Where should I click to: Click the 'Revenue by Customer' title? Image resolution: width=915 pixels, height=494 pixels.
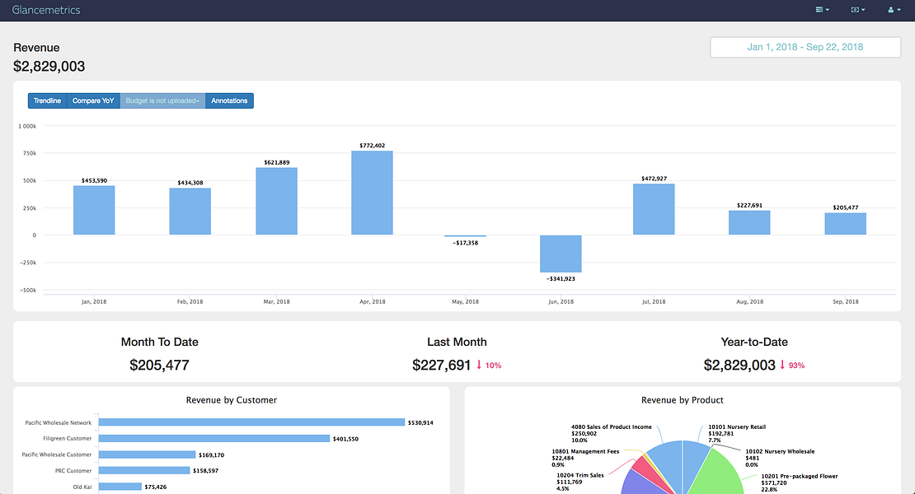[x=231, y=400]
